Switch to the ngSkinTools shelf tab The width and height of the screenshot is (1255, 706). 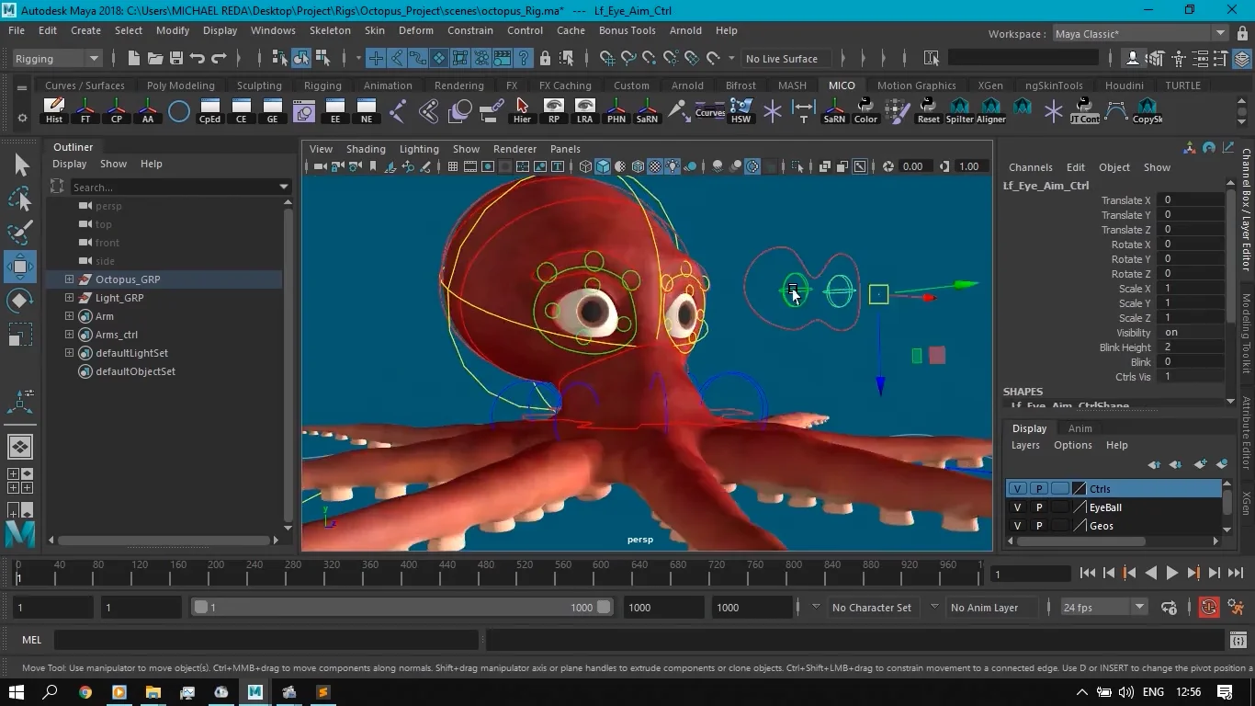pos(1054,85)
